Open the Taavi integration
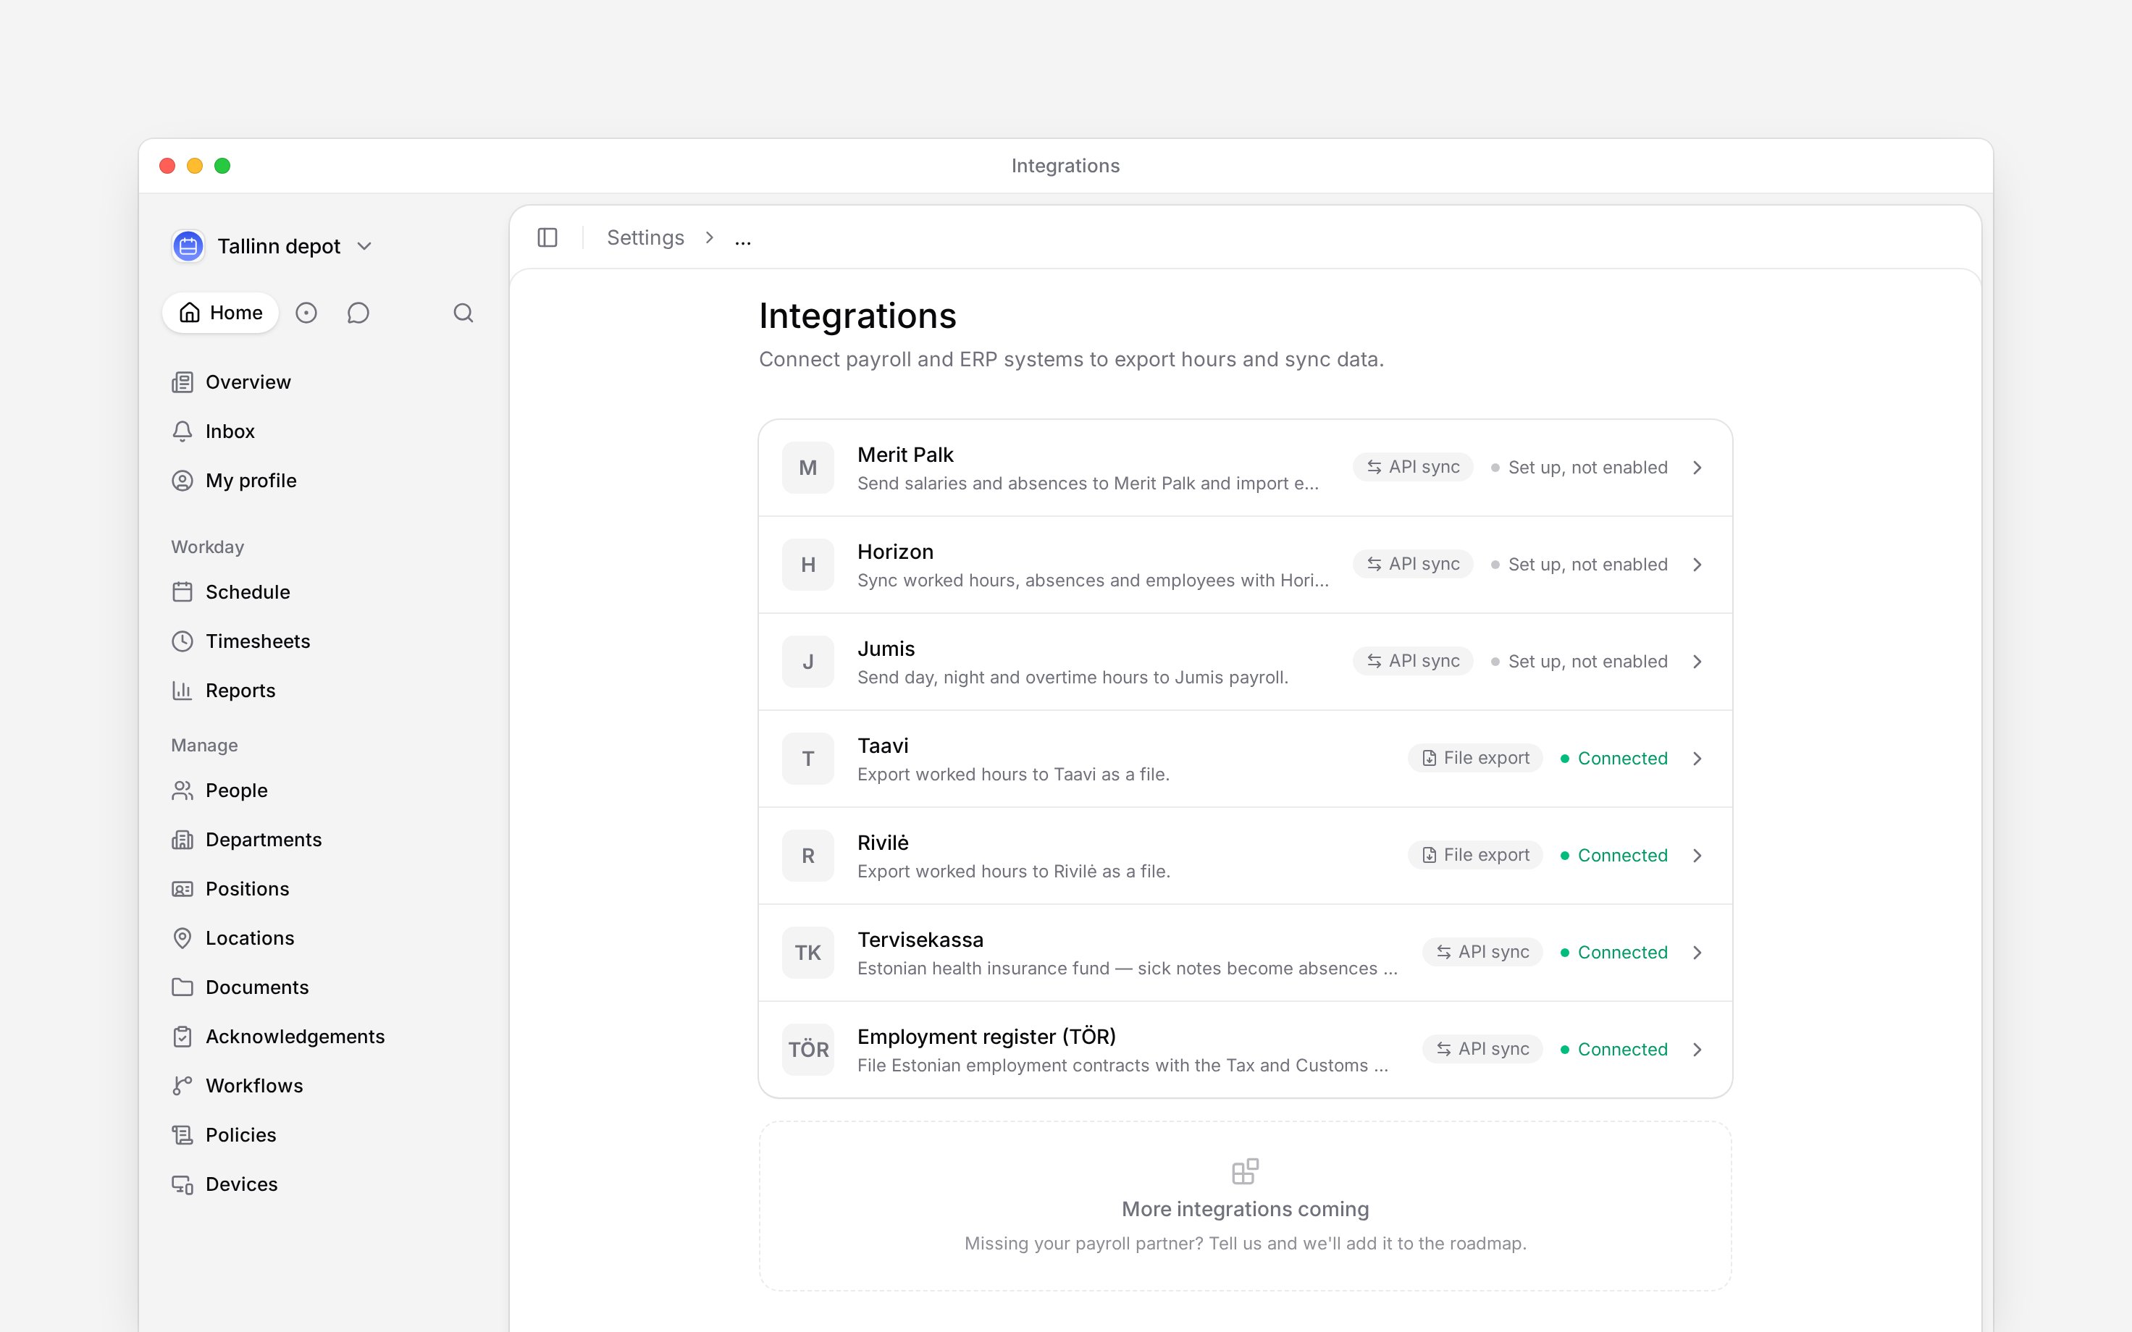 pyautogui.click(x=1245, y=759)
